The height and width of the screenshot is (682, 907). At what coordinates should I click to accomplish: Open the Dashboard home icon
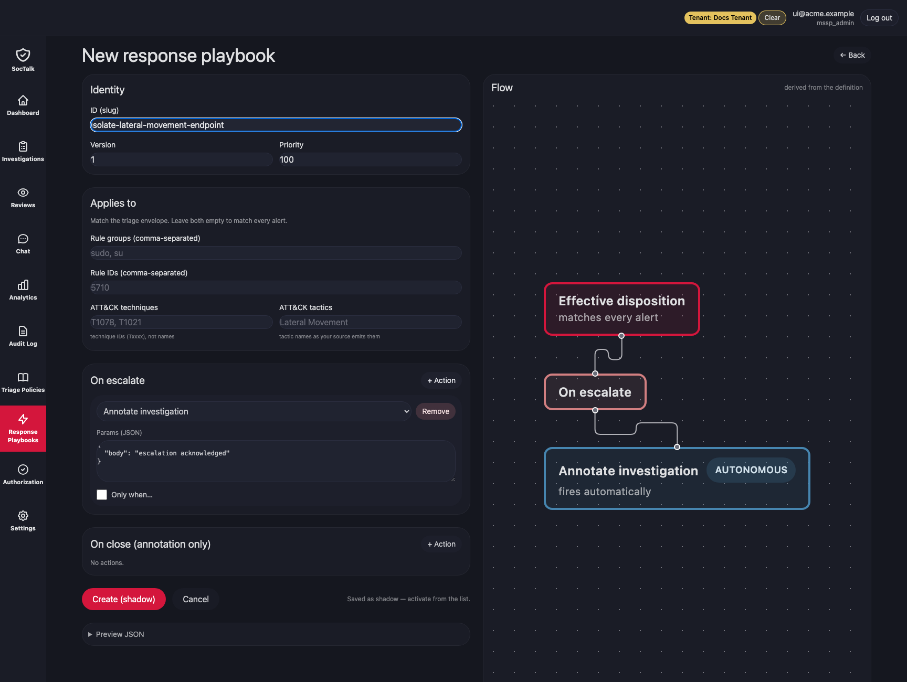pyautogui.click(x=23, y=100)
